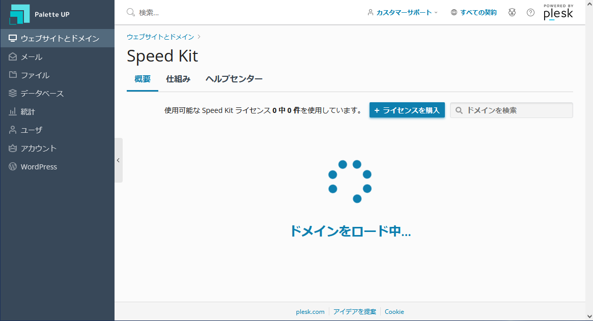This screenshot has width=593, height=321.
Task: Open すべての契約 subscriptions link
Action: [x=474, y=13]
